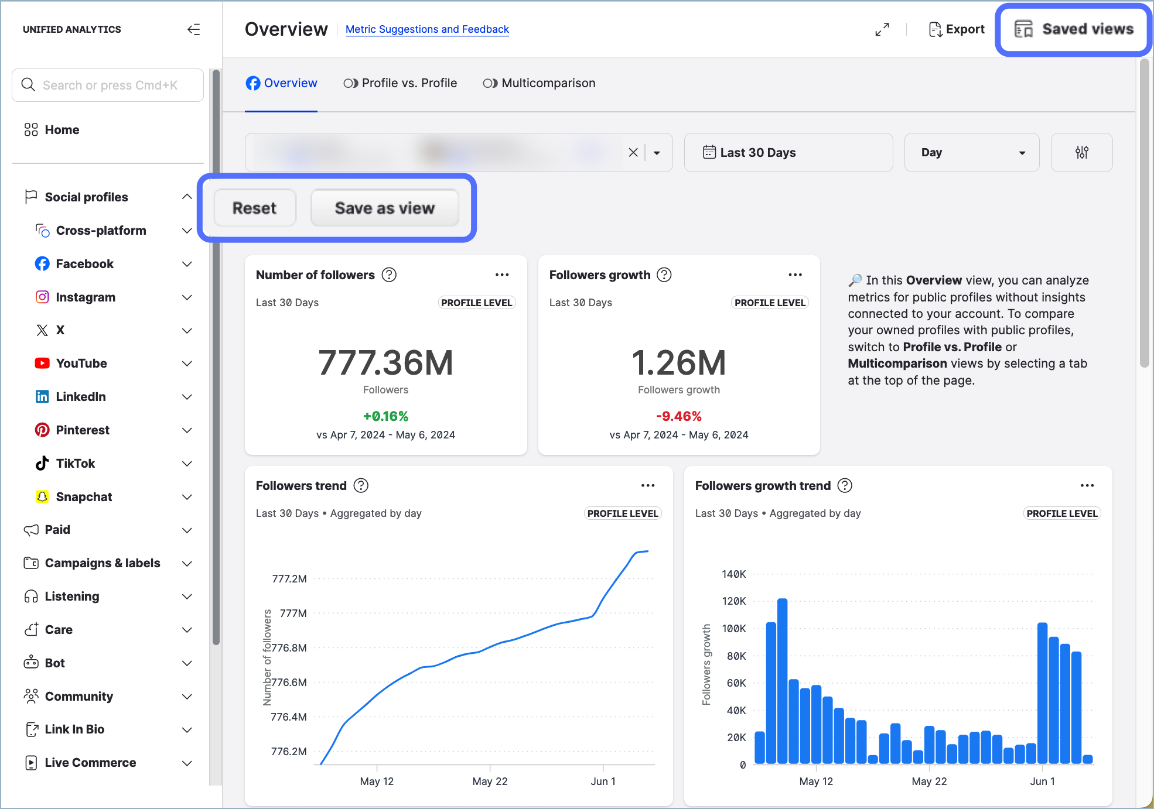The width and height of the screenshot is (1154, 809).
Task: Collapse the Unified Analytics sidebar
Action: click(x=193, y=29)
